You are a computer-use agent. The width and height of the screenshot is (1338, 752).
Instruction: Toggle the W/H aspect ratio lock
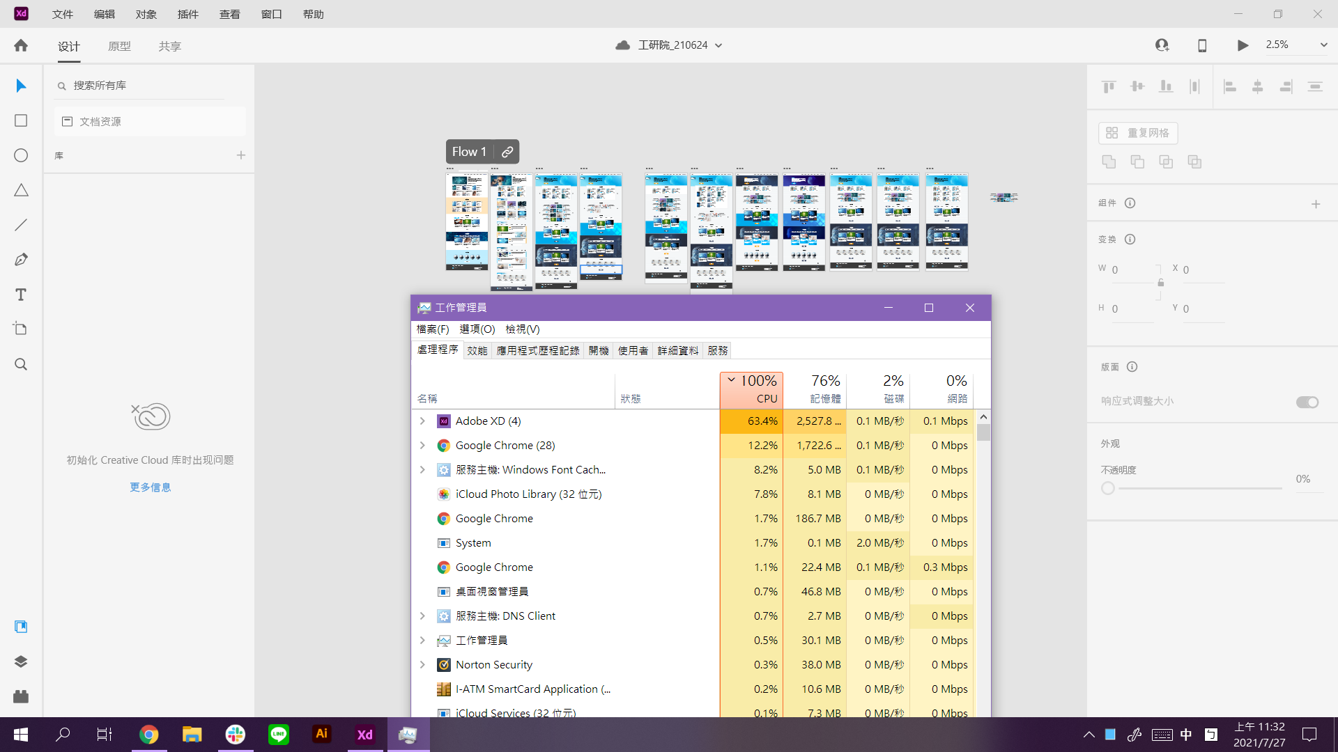[1160, 283]
